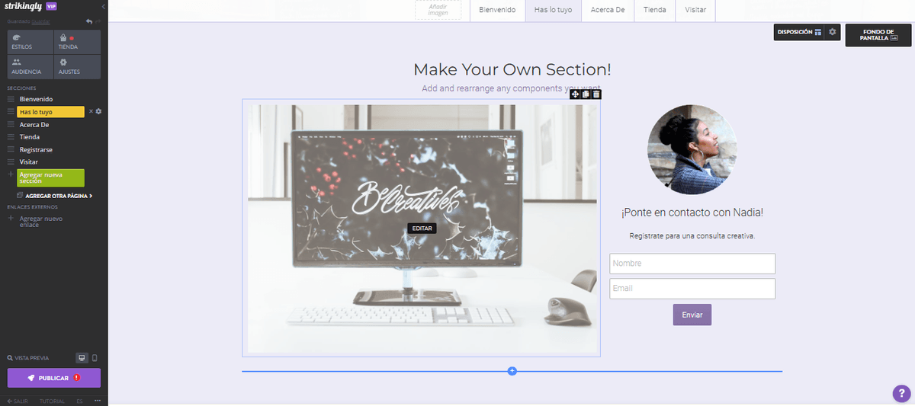Open the Ajustes settings panel
915x406 pixels.
point(78,67)
